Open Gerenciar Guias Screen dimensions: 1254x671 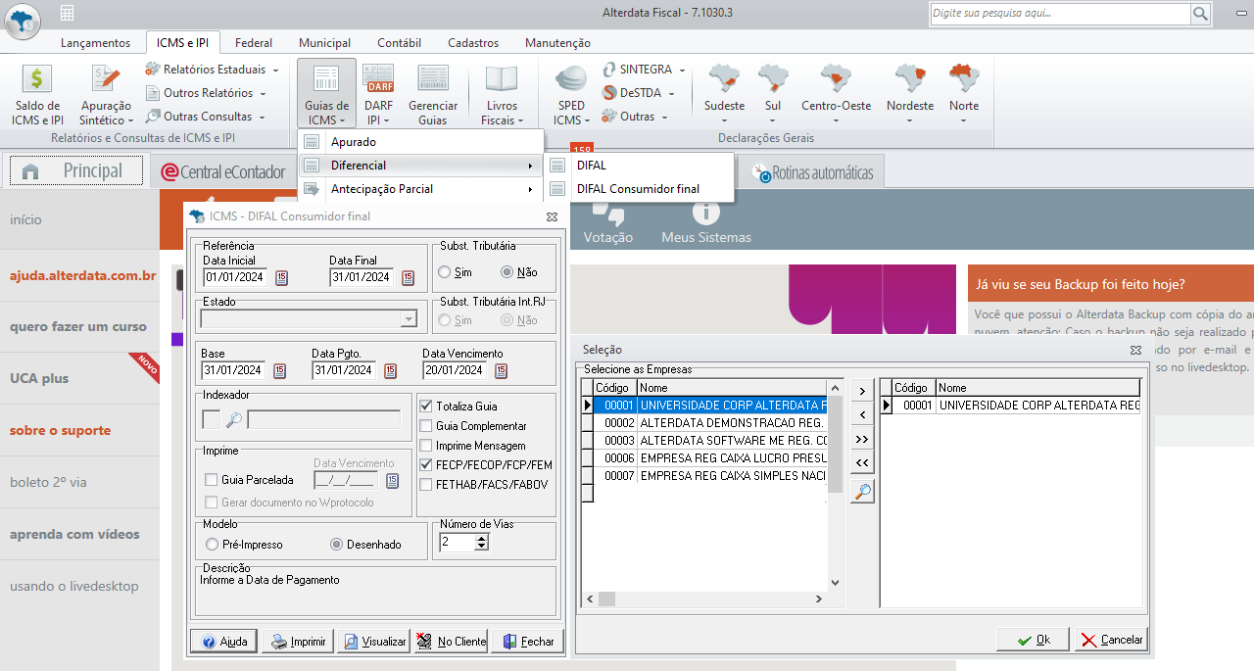coord(432,95)
